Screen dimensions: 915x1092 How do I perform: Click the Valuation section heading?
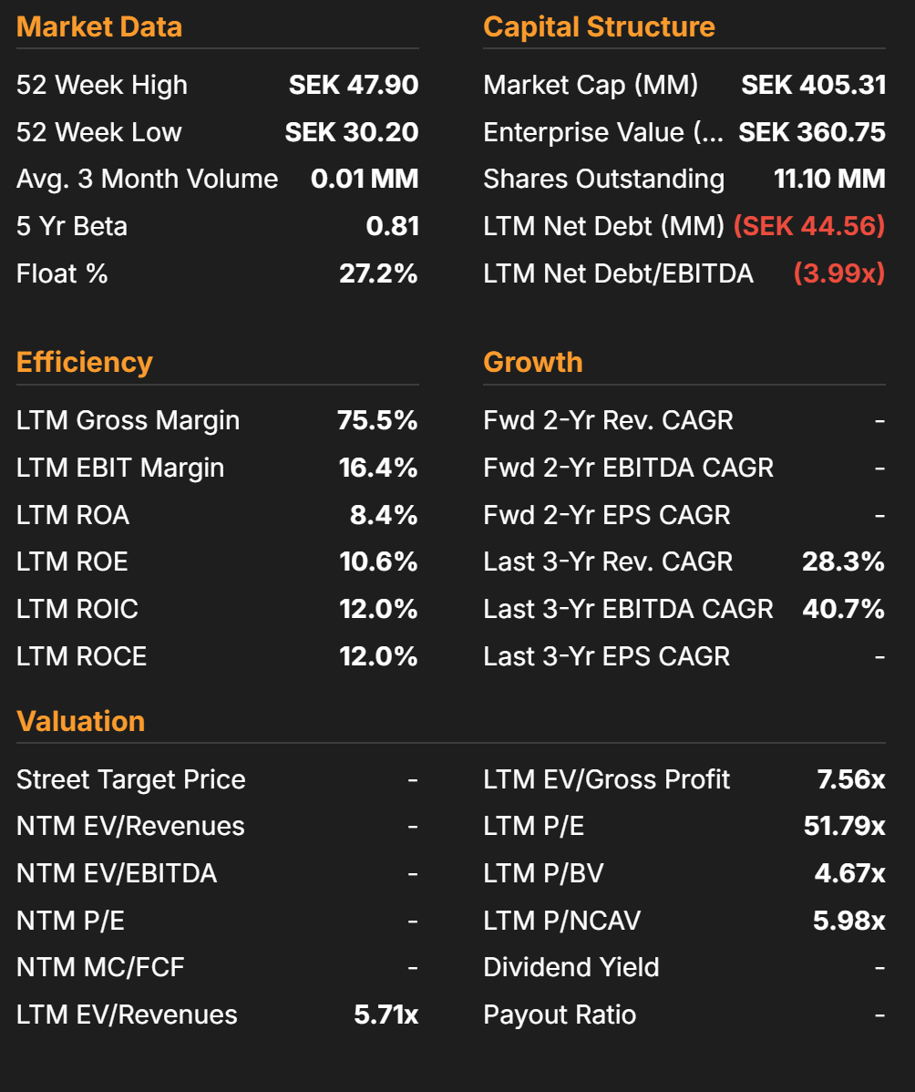pyautogui.click(x=80, y=721)
